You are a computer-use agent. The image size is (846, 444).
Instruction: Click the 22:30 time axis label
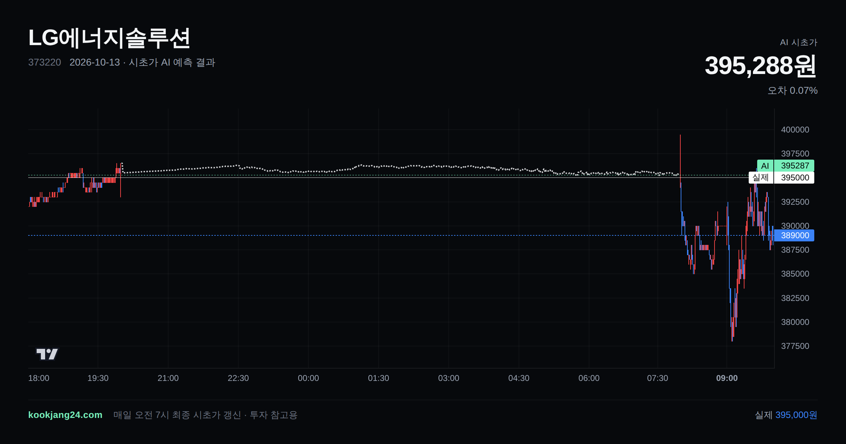coord(238,378)
